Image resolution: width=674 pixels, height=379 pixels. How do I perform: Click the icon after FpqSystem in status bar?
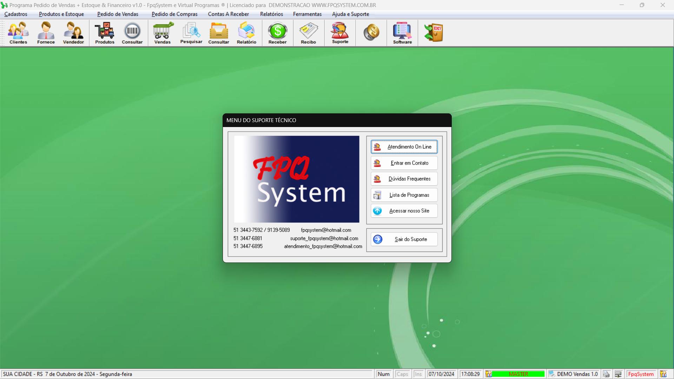(663, 374)
